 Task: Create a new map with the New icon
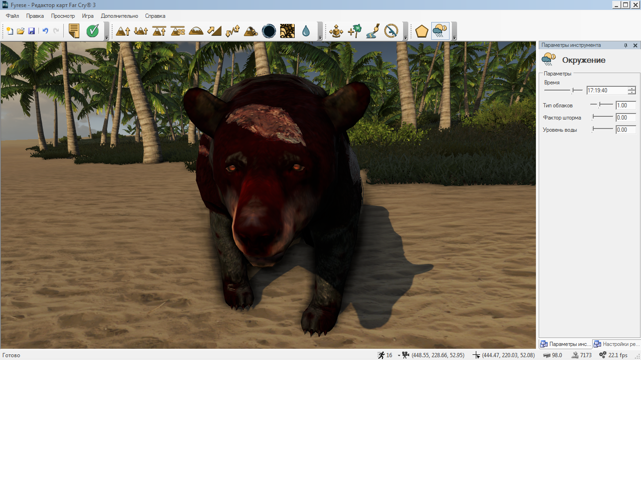[9, 31]
